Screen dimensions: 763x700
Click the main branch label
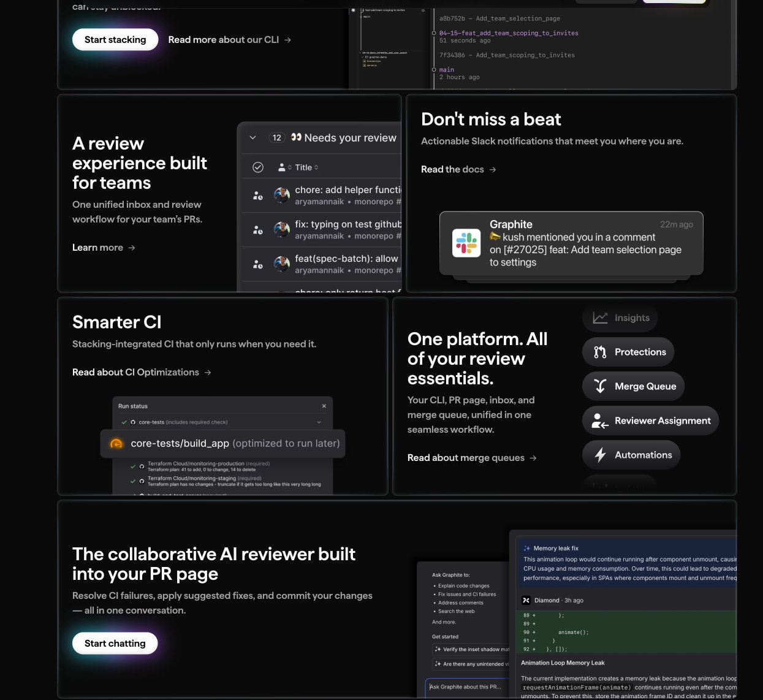[447, 70]
